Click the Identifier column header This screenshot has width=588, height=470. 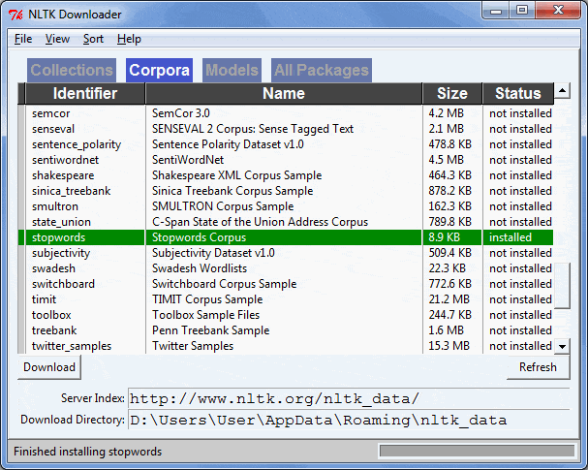pos(85,93)
